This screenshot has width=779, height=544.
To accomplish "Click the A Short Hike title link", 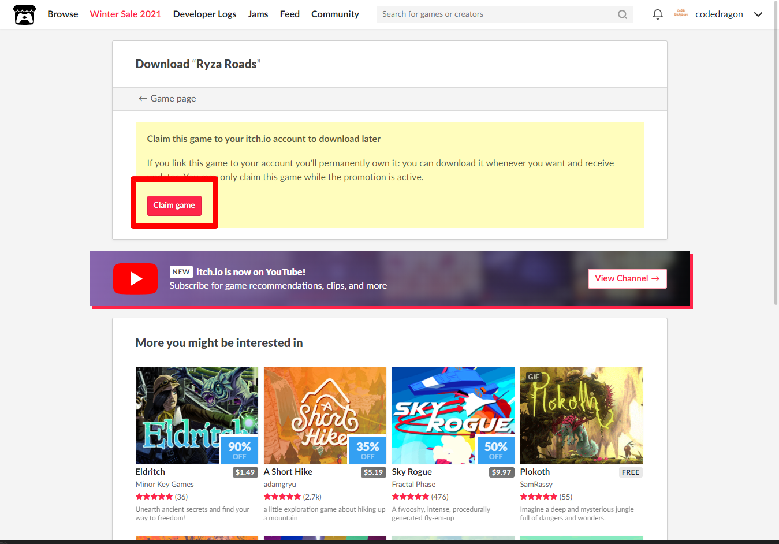I will (288, 472).
